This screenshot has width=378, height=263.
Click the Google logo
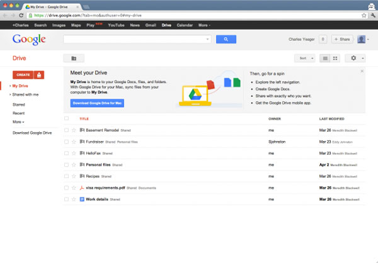pyautogui.click(x=29, y=39)
